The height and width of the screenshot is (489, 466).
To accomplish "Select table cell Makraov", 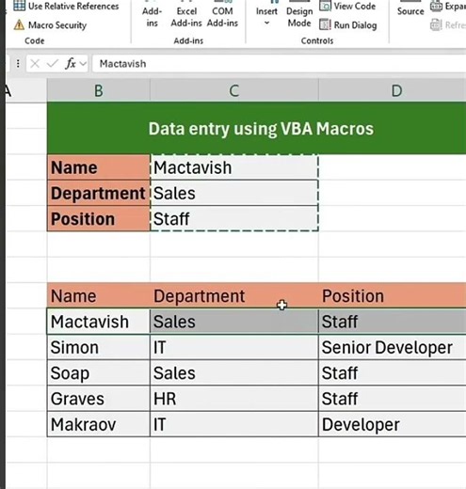I will coord(99,424).
